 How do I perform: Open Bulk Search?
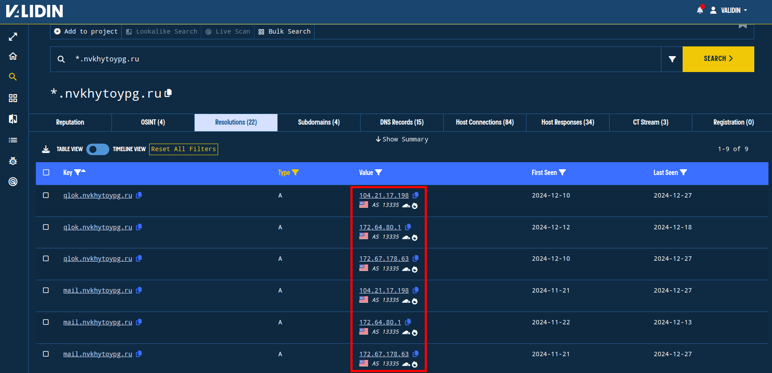(284, 31)
